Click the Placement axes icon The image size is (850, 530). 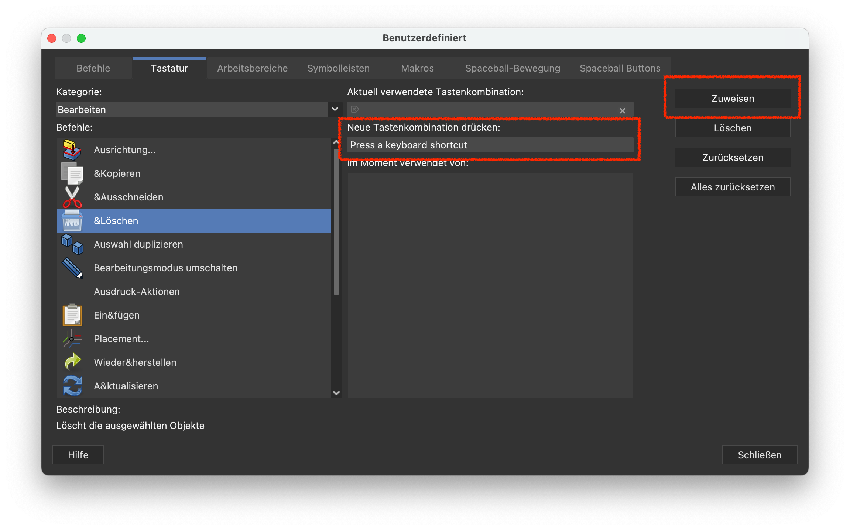[x=72, y=339]
